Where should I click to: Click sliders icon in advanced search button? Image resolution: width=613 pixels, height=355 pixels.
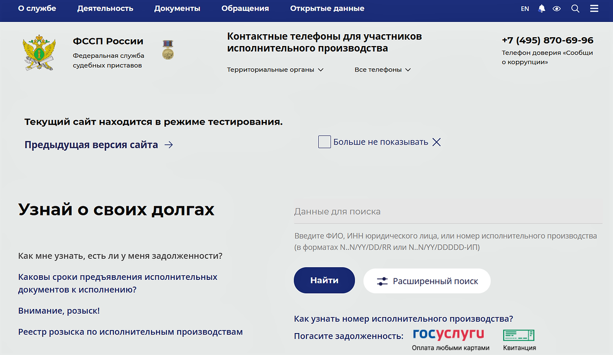(382, 281)
